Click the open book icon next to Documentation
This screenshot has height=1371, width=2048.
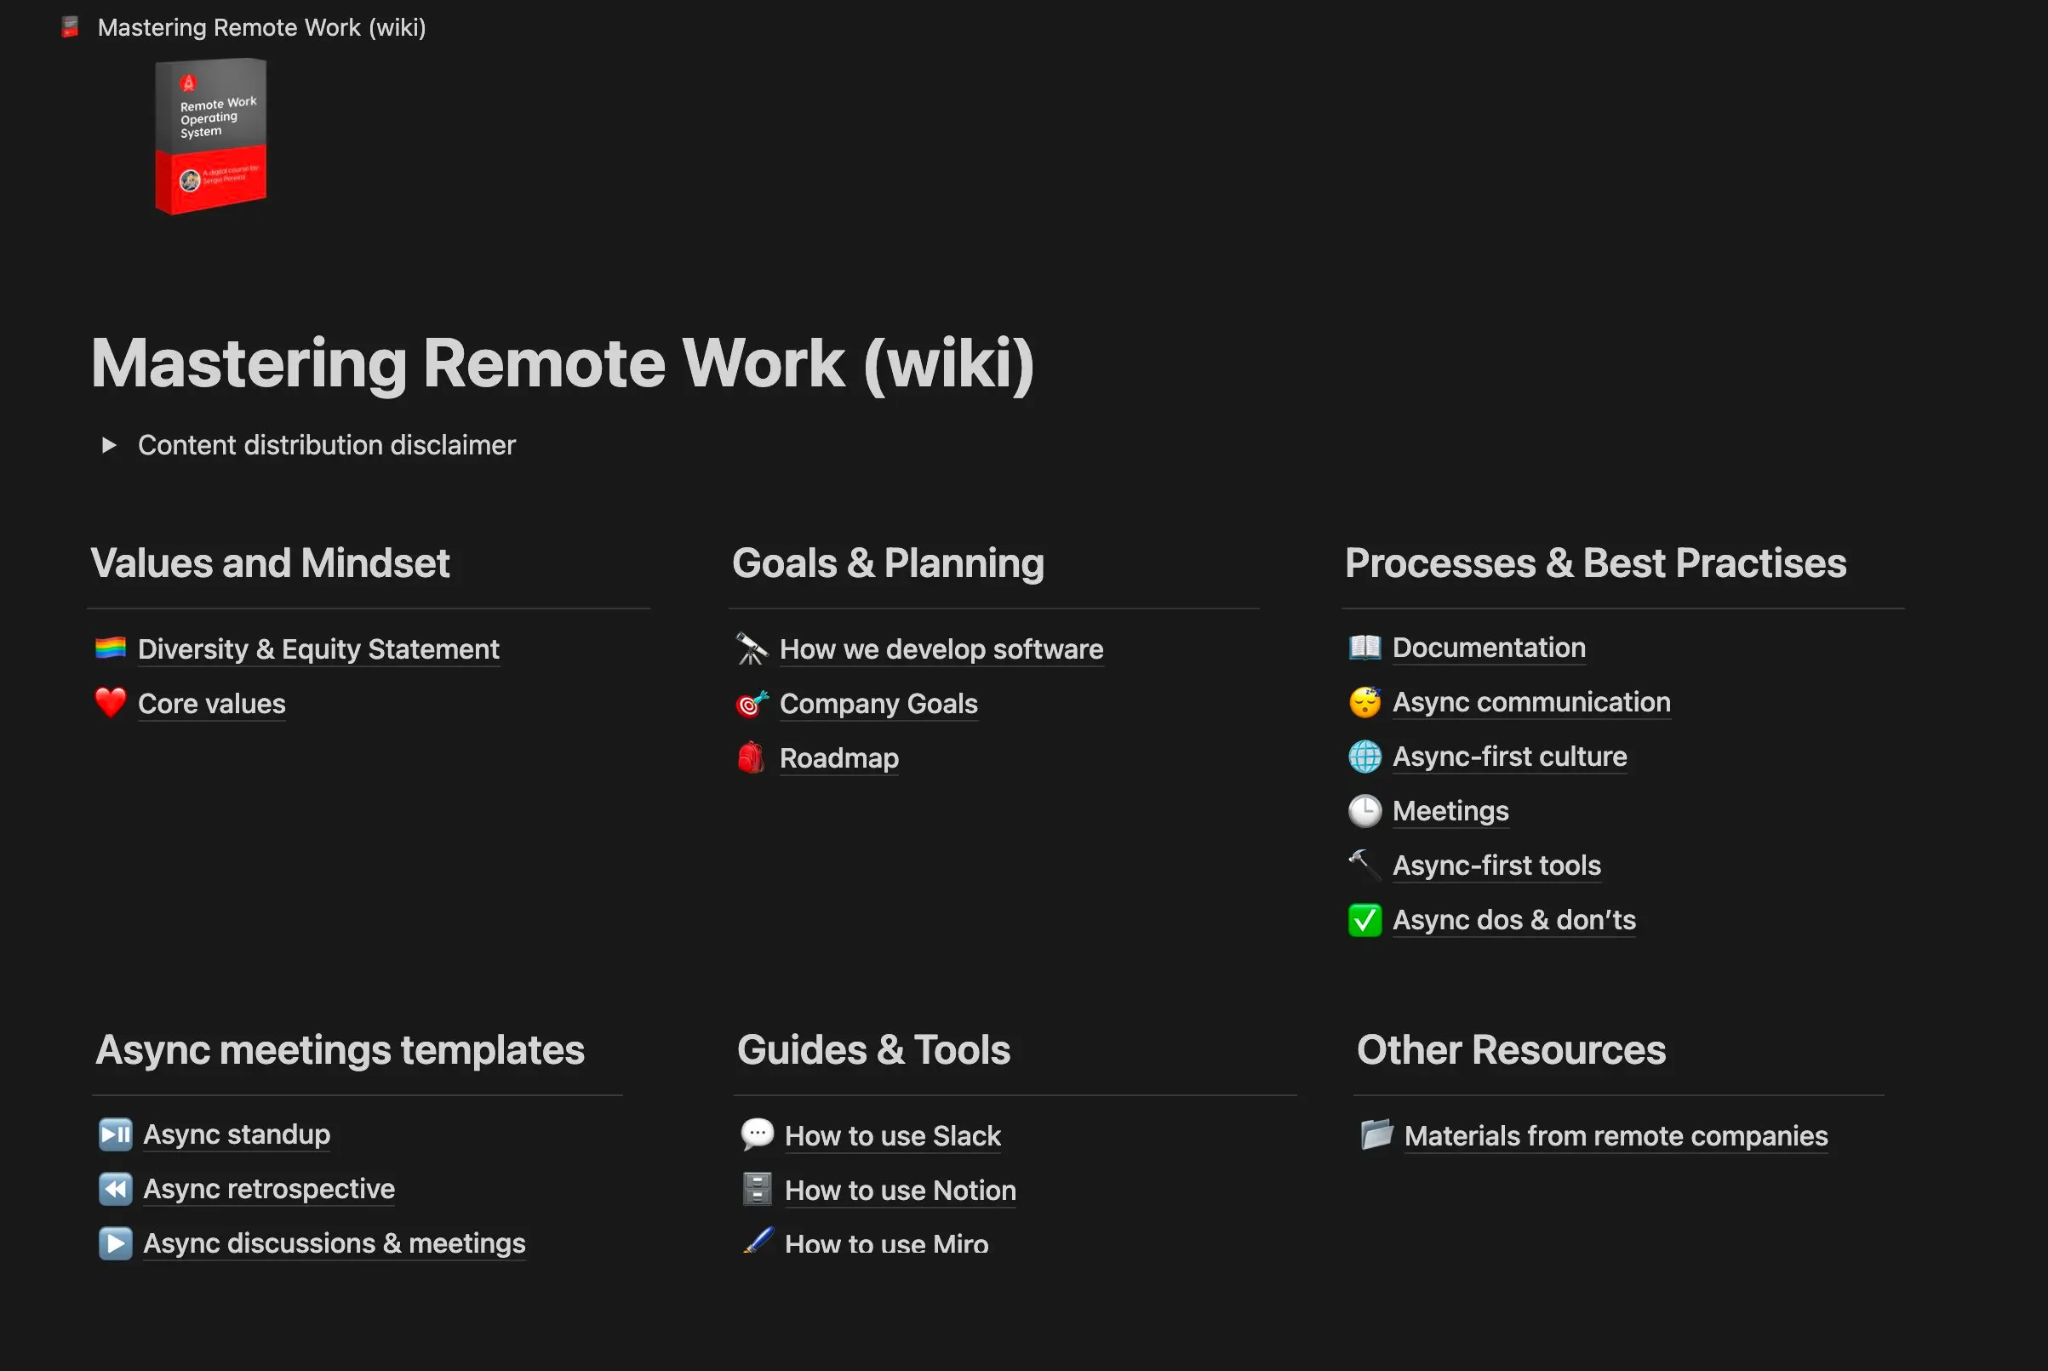1364,647
